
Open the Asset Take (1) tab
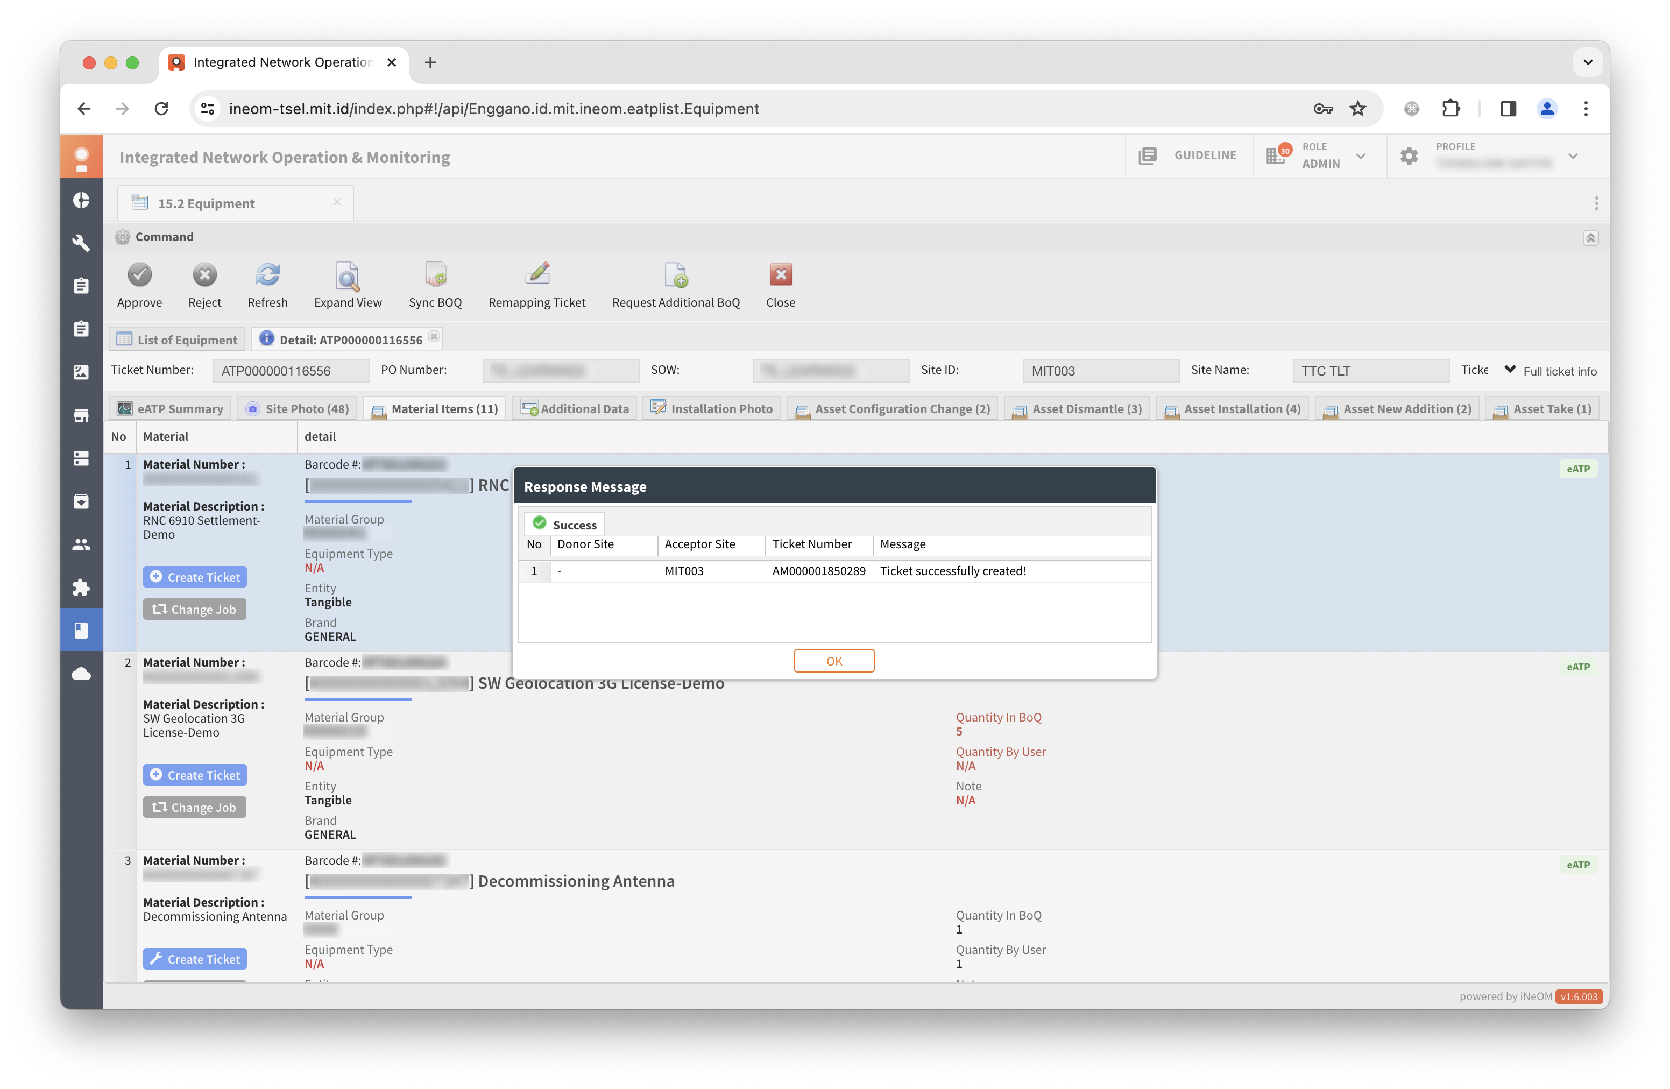1541,408
